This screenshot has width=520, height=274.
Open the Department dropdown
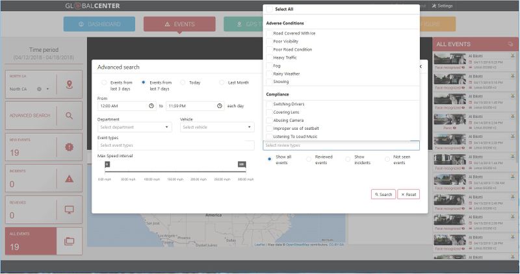click(135, 127)
